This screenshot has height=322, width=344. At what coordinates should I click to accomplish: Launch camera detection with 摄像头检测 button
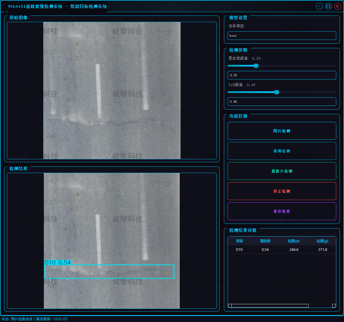[x=282, y=171]
